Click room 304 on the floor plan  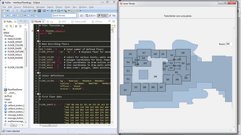[177, 80]
